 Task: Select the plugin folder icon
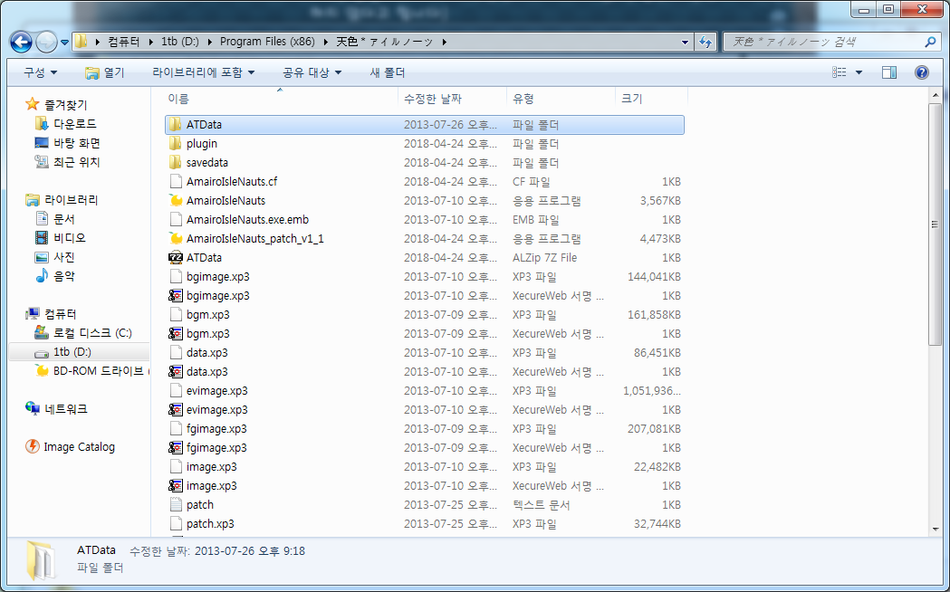(175, 143)
